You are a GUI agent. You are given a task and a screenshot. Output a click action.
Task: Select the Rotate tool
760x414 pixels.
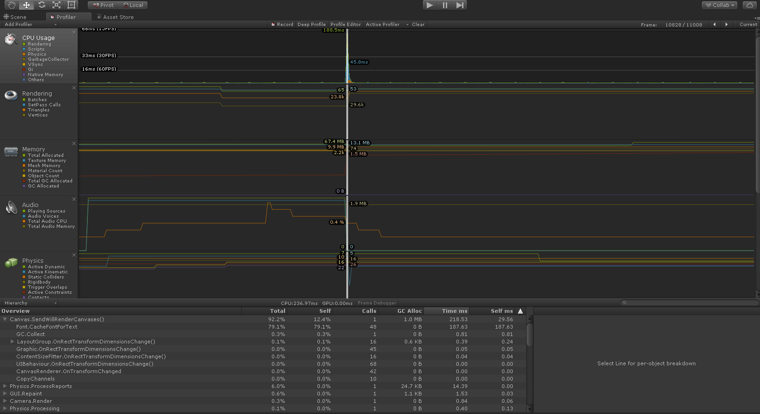point(41,5)
